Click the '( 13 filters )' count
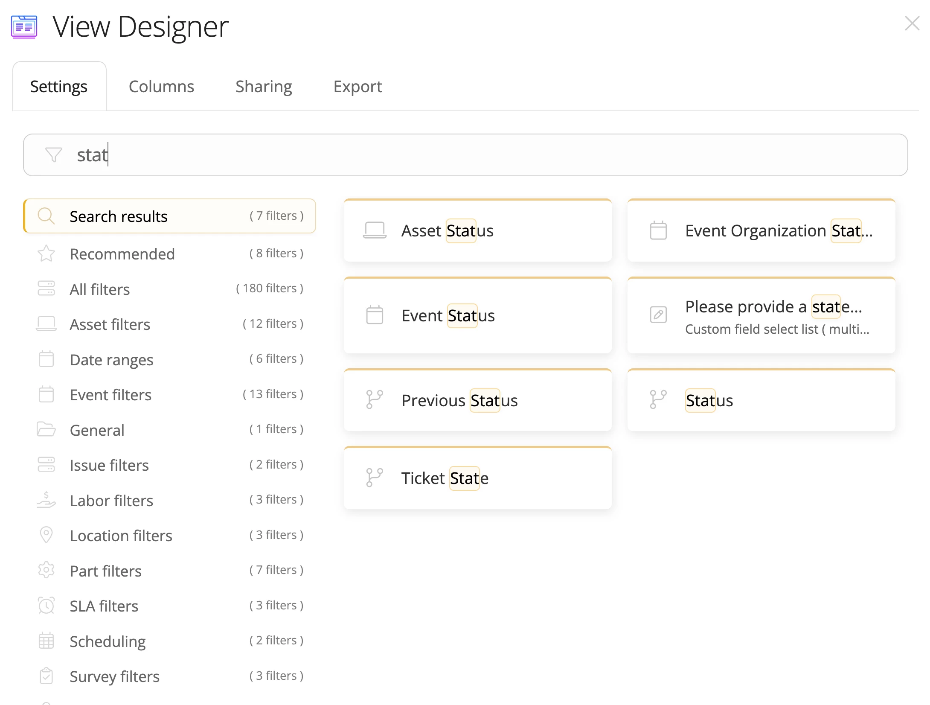This screenshot has width=930, height=705. pos(273,394)
